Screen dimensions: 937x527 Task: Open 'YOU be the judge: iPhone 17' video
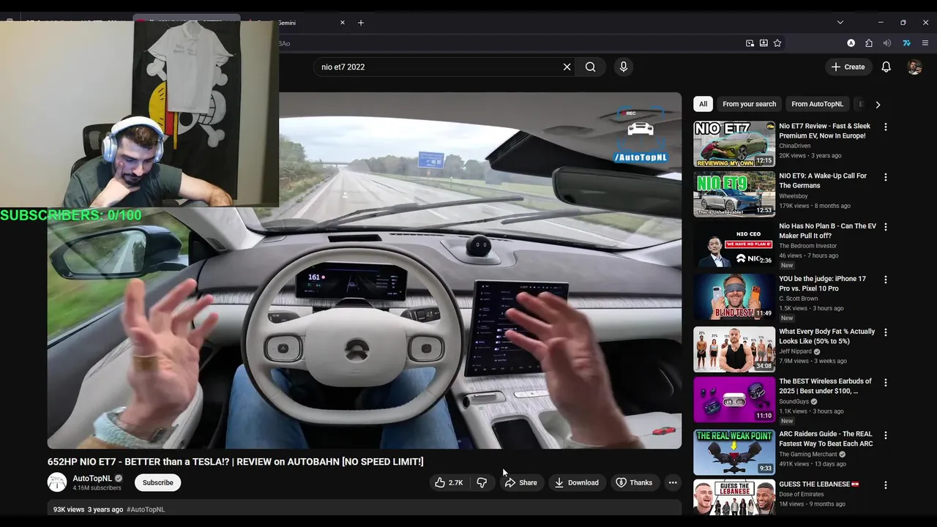822,284
